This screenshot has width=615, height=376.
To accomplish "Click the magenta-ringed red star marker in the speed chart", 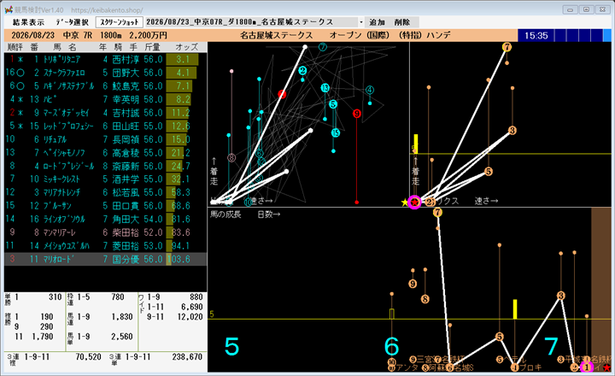I will point(414,203).
